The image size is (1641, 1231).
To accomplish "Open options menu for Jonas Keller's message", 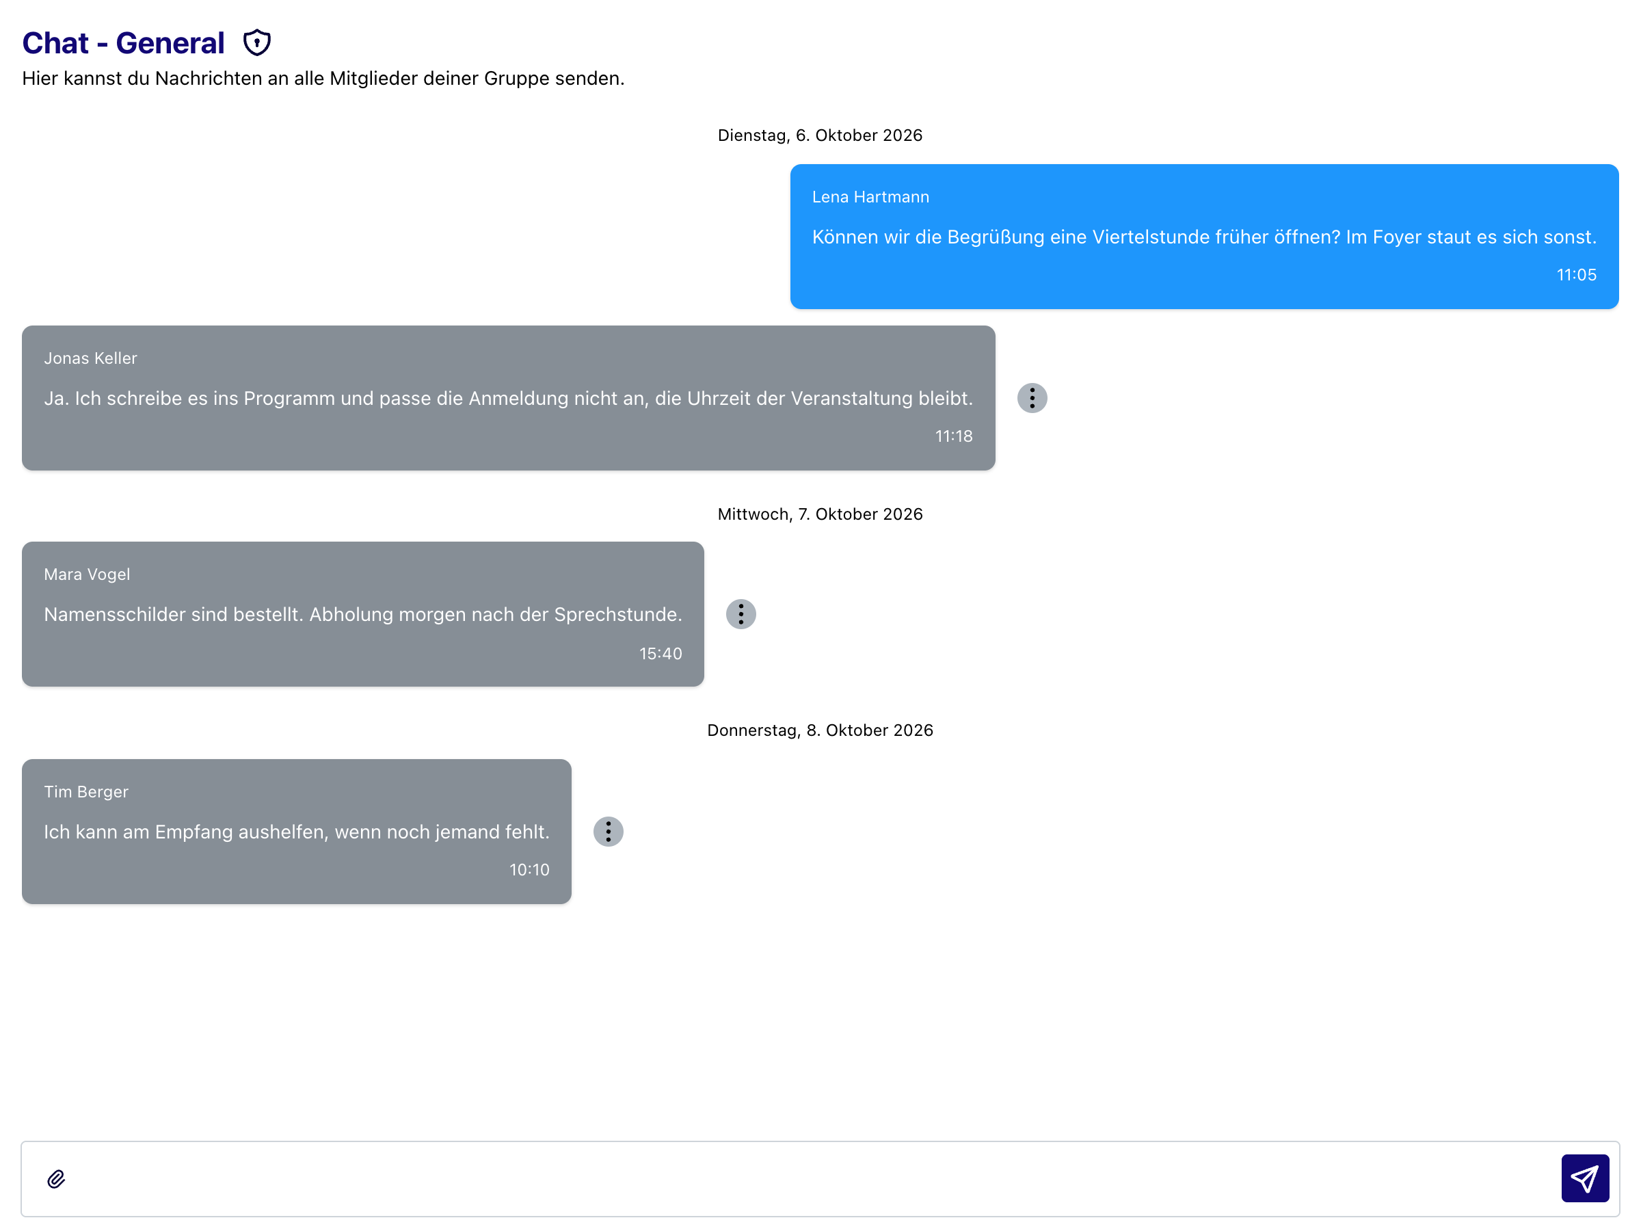I will point(1032,398).
